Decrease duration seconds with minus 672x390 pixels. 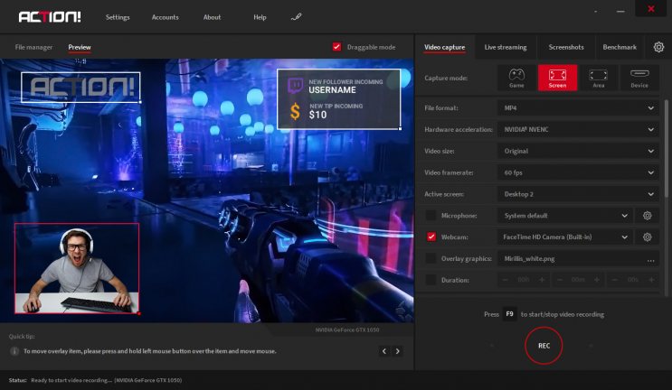[x=615, y=280]
